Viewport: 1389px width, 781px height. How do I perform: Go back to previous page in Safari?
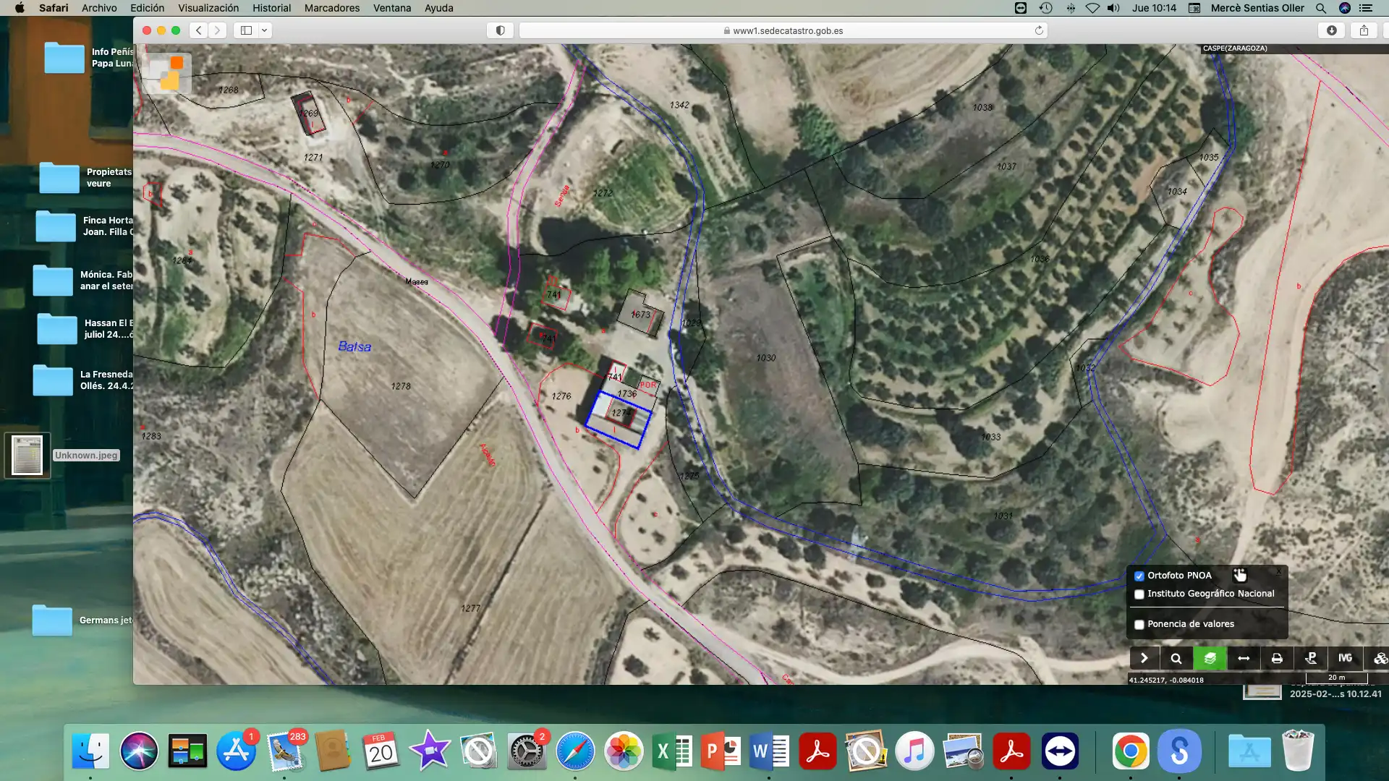199,30
